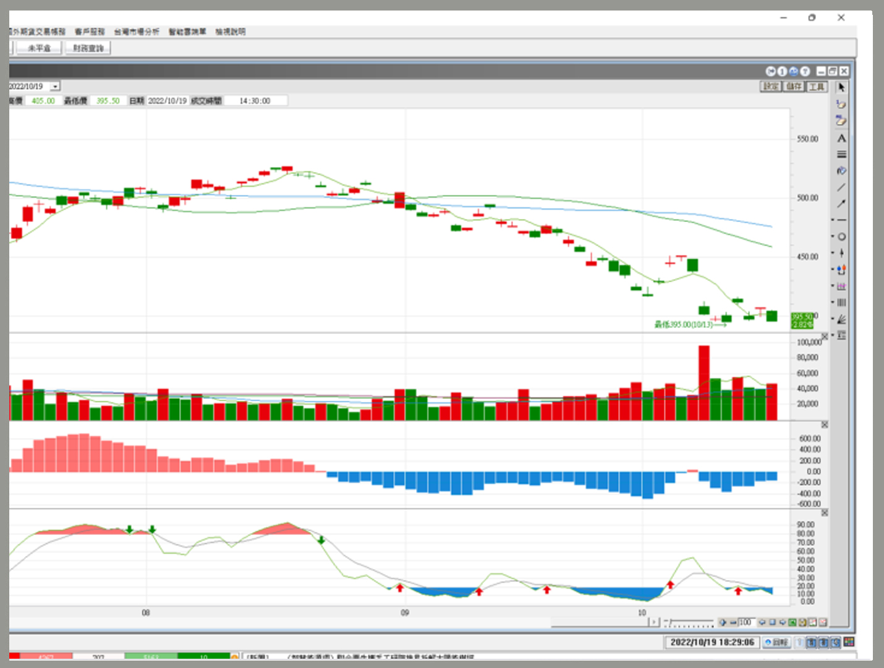Select the text annotation tool marked A
This screenshot has width=884, height=668.
841,138
